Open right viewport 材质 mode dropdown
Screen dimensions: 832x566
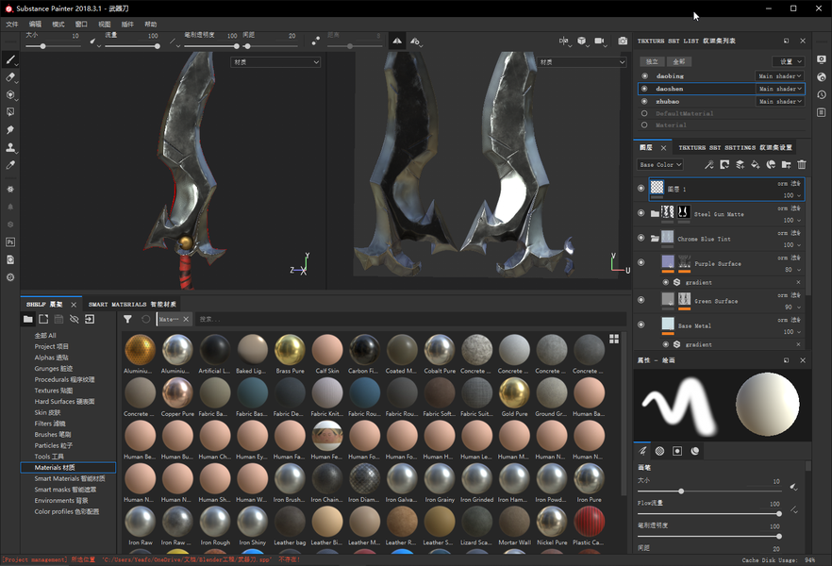[581, 62]
